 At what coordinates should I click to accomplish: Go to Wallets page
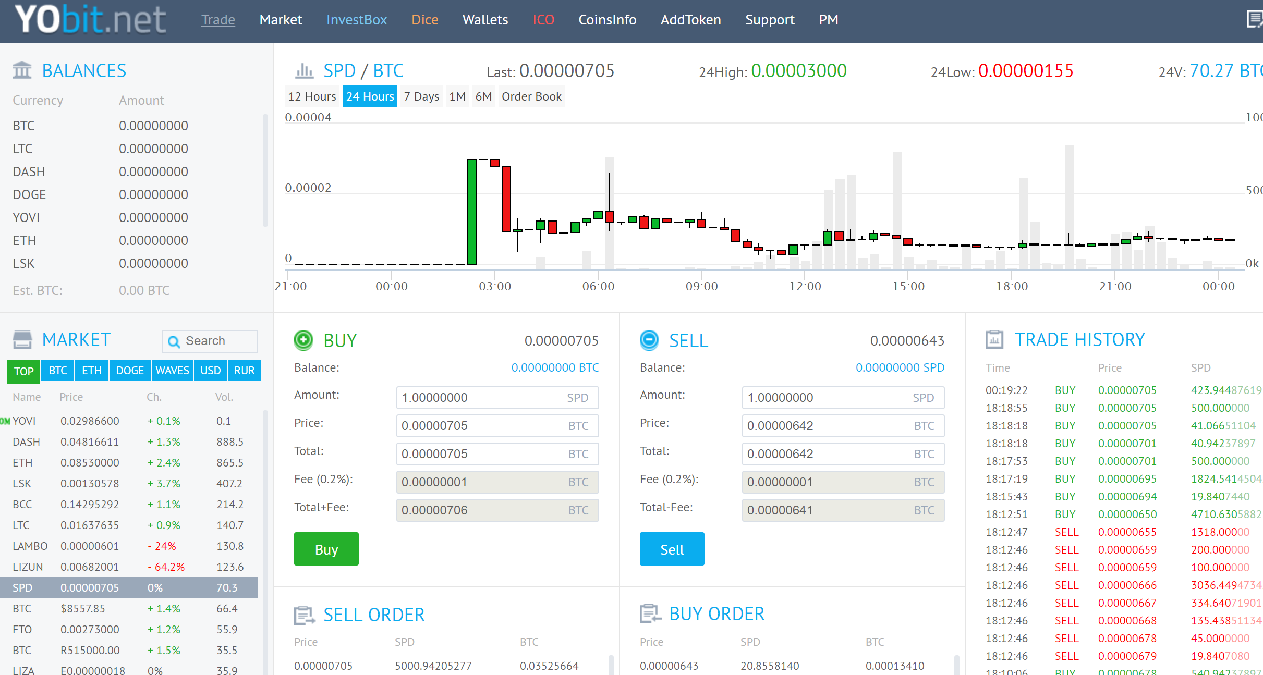tap(485, 20)
